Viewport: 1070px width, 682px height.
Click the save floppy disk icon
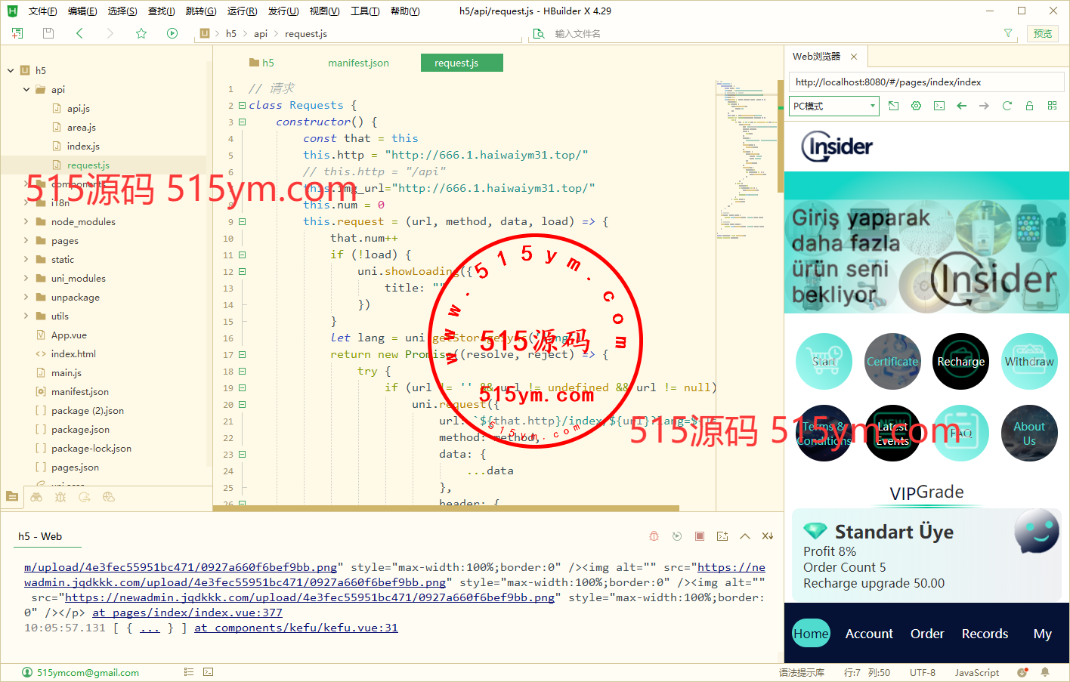click(48, 33)
